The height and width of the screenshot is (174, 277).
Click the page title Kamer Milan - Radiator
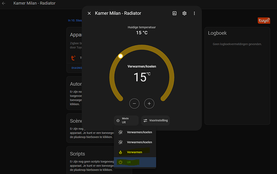35,3
